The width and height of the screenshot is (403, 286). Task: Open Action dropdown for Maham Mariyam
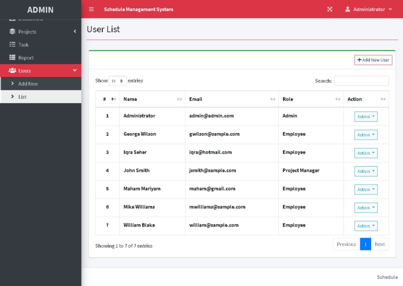[365, 189]
